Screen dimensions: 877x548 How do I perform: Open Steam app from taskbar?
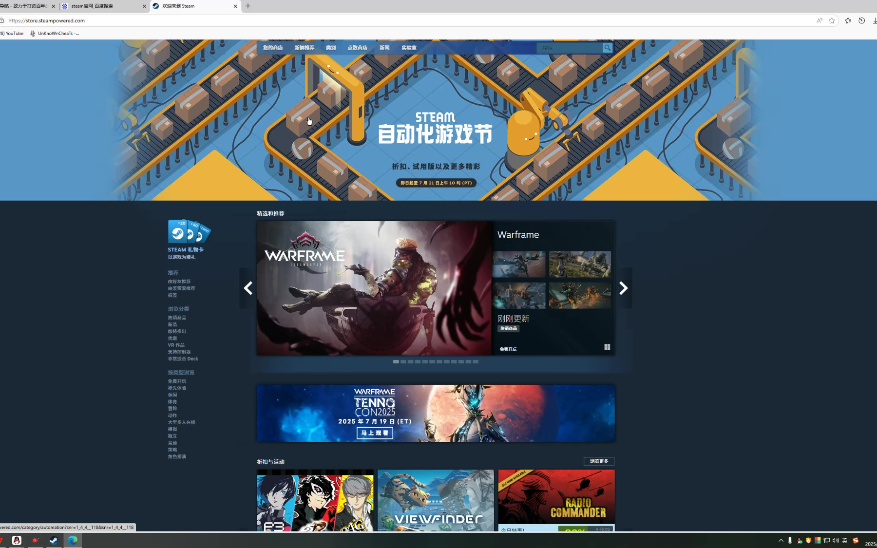click(x=54, y=540)
